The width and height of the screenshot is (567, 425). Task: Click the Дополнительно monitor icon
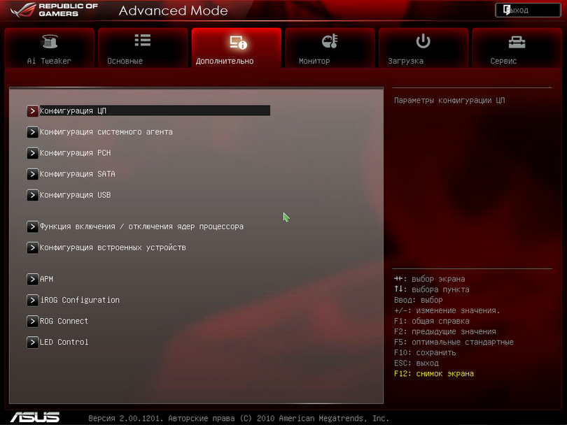pyautogui.click(x=238, y=43)
